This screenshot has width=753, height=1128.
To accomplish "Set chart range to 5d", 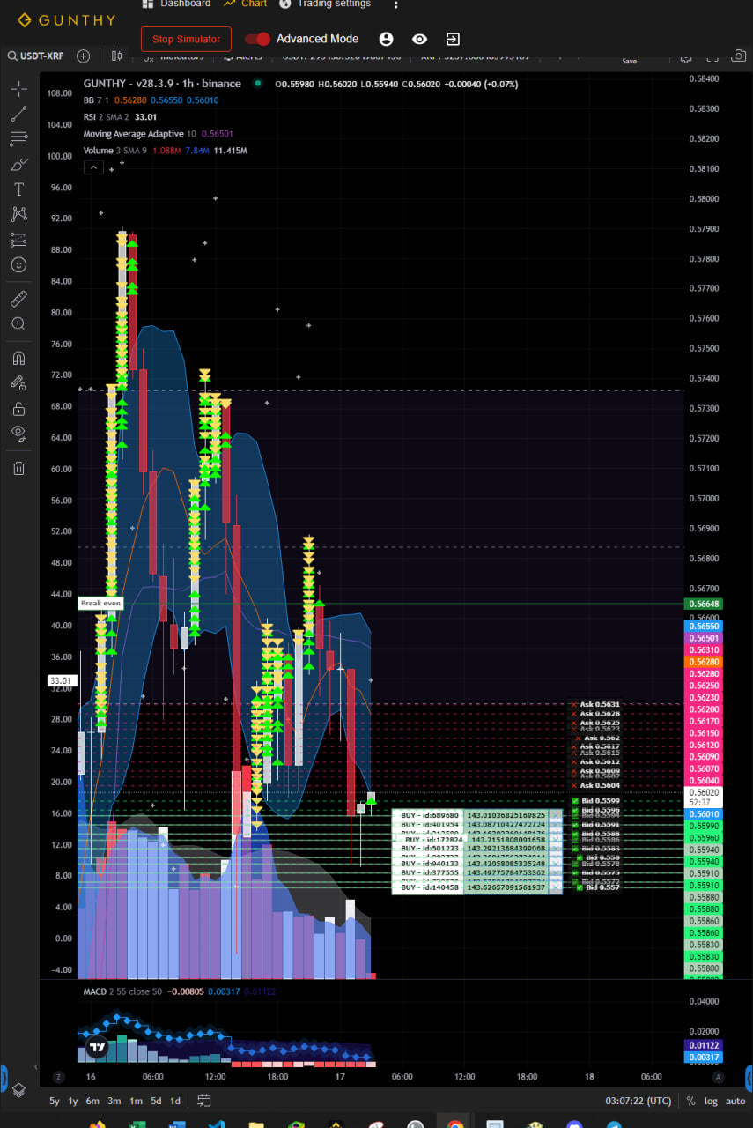I will 156,1101.
